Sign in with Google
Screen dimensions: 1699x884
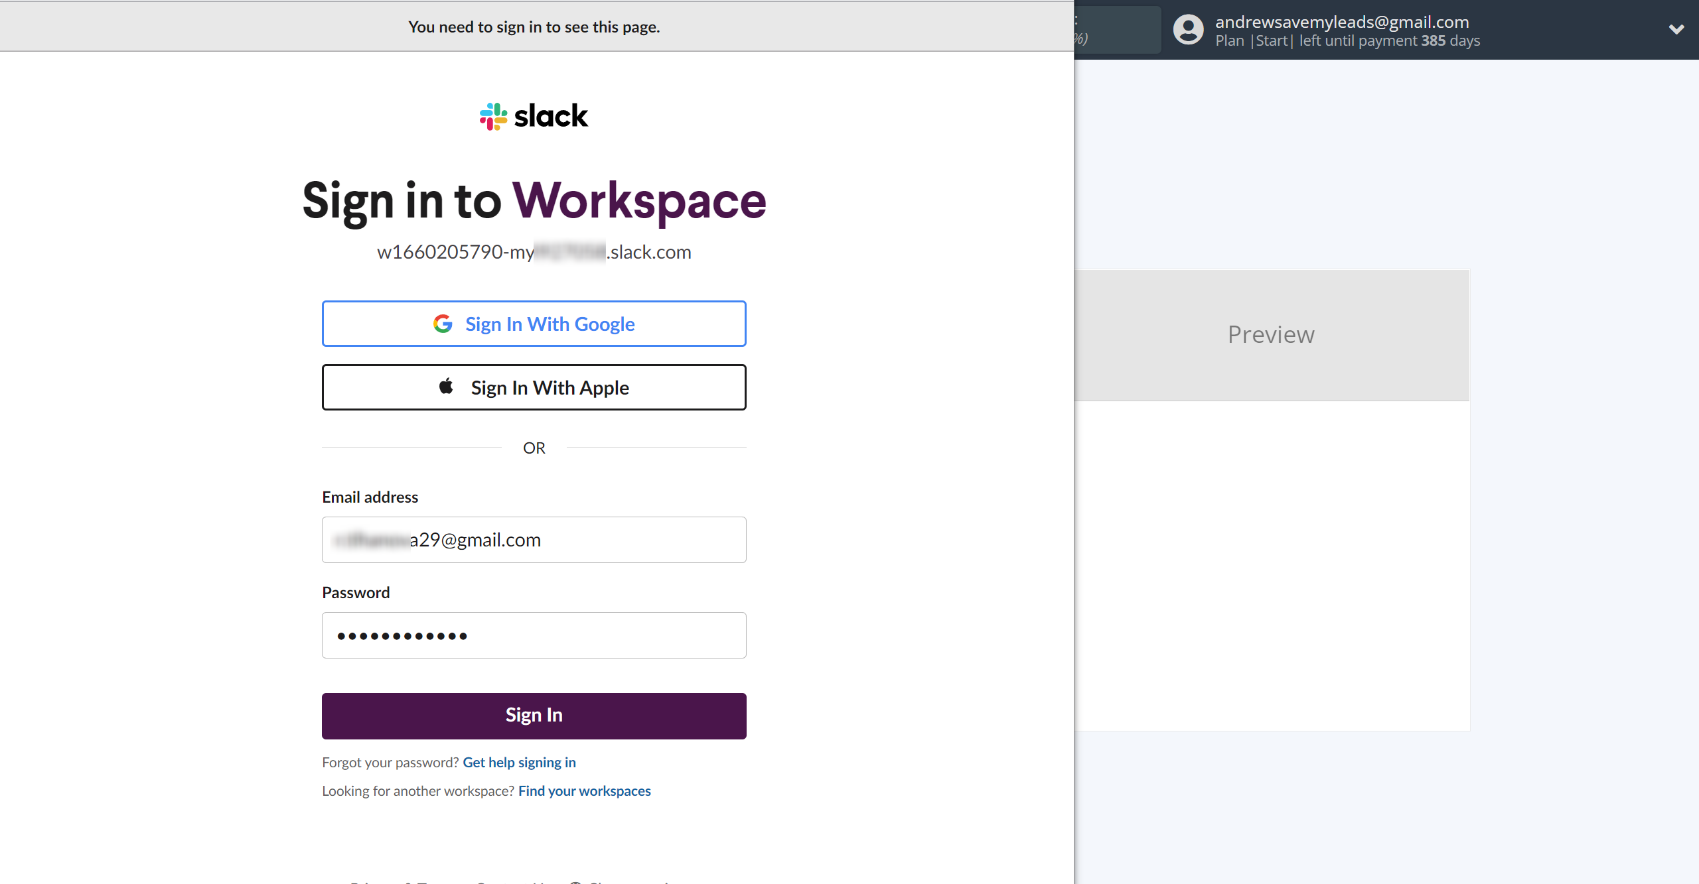tap(534, 324)
